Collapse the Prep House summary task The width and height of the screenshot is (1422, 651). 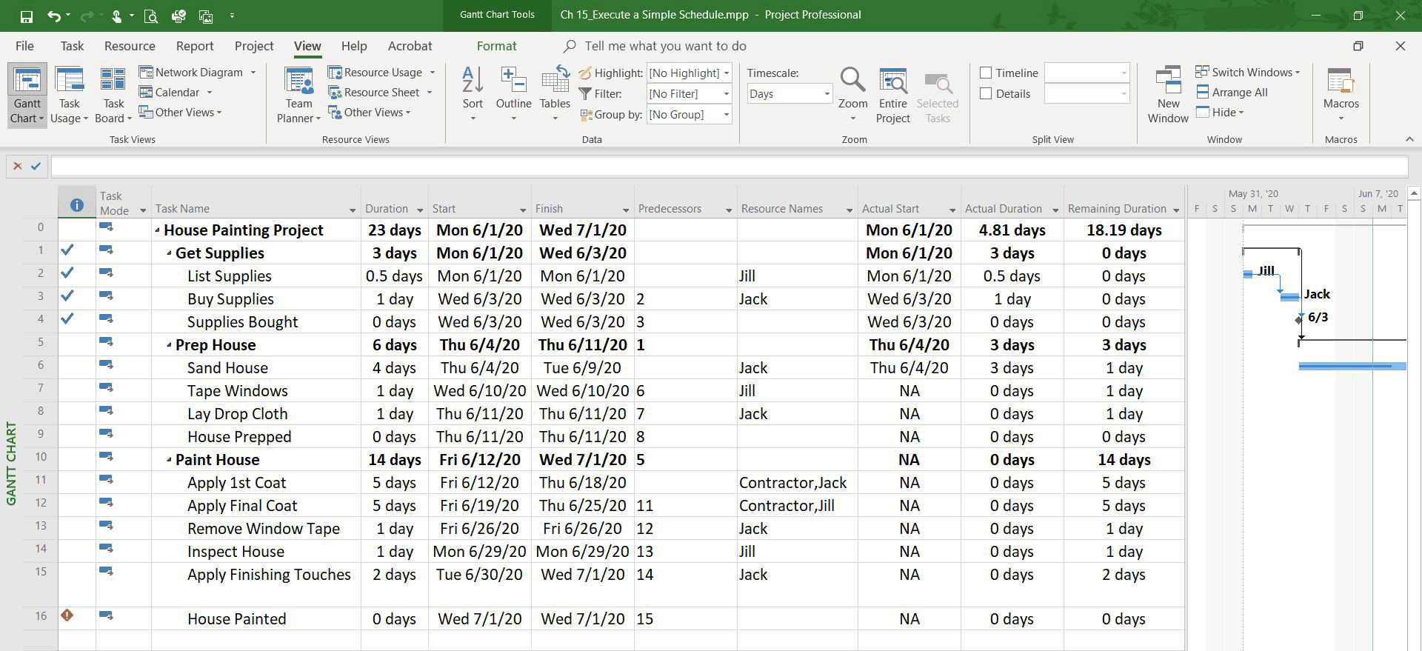click(x=169, y=345)
